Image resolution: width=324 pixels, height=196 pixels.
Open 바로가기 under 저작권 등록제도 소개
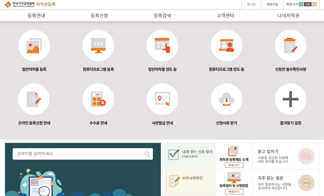pyautogui.click(x=234, y=165)
